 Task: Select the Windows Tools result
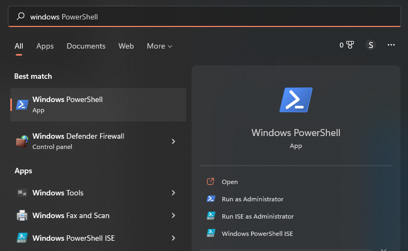(98, 193)
